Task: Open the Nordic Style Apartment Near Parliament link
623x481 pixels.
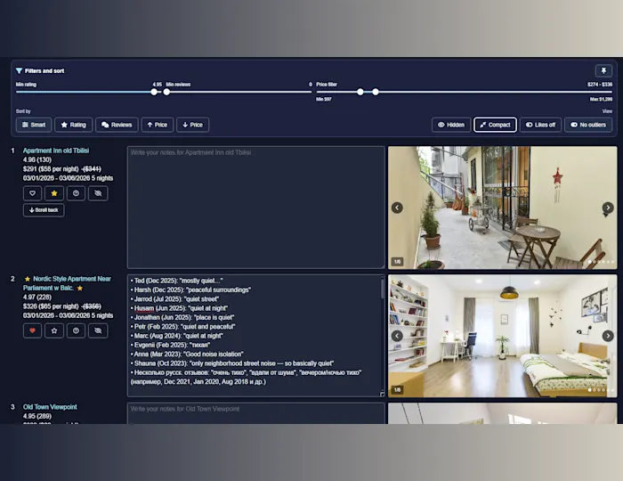Action: click(x=67, y=283)
